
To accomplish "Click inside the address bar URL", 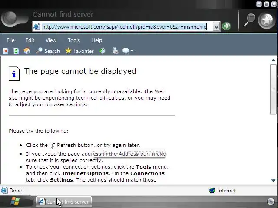I will [x=124, y=27].
